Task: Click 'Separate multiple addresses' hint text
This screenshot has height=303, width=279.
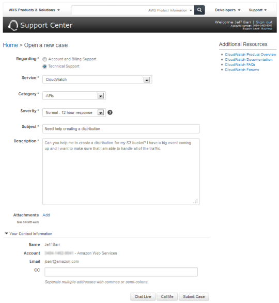Action: [x=97, y=282]
